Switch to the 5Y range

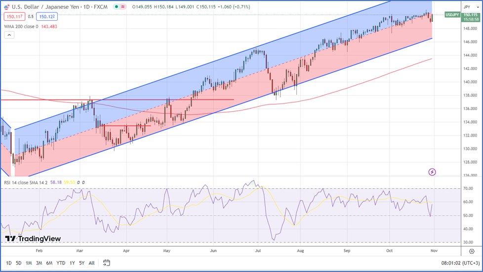coord(81,263)
